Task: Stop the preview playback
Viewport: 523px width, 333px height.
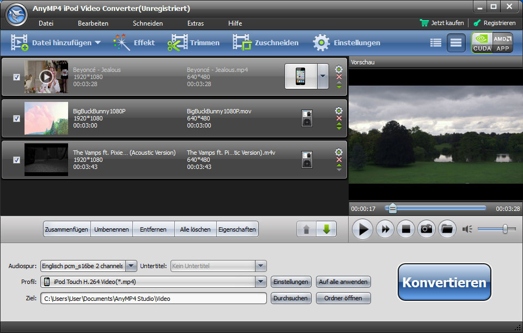Action: tap(405, 229)
